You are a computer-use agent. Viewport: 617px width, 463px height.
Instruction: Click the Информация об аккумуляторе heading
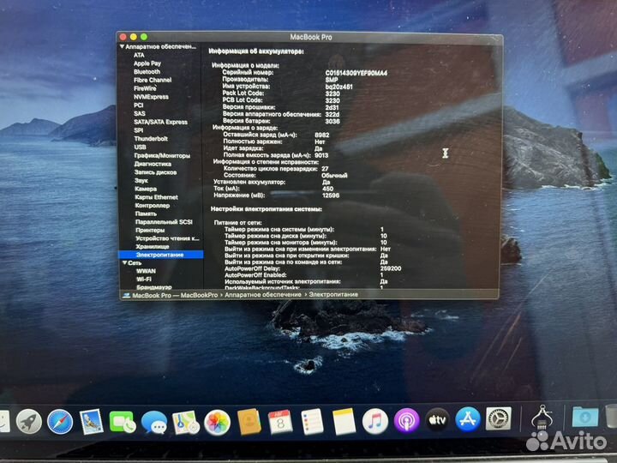[x=256, y=51]
